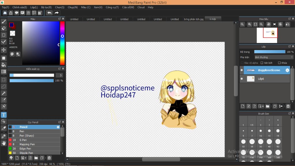The height and width of the screenshot is (166, 295).
Task: Undock the Cọ: Pencil brush panel
Action: tap(59, 122)
